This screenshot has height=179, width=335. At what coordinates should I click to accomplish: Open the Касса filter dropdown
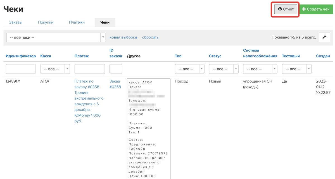pyautogui.click(x=55, y=69)
